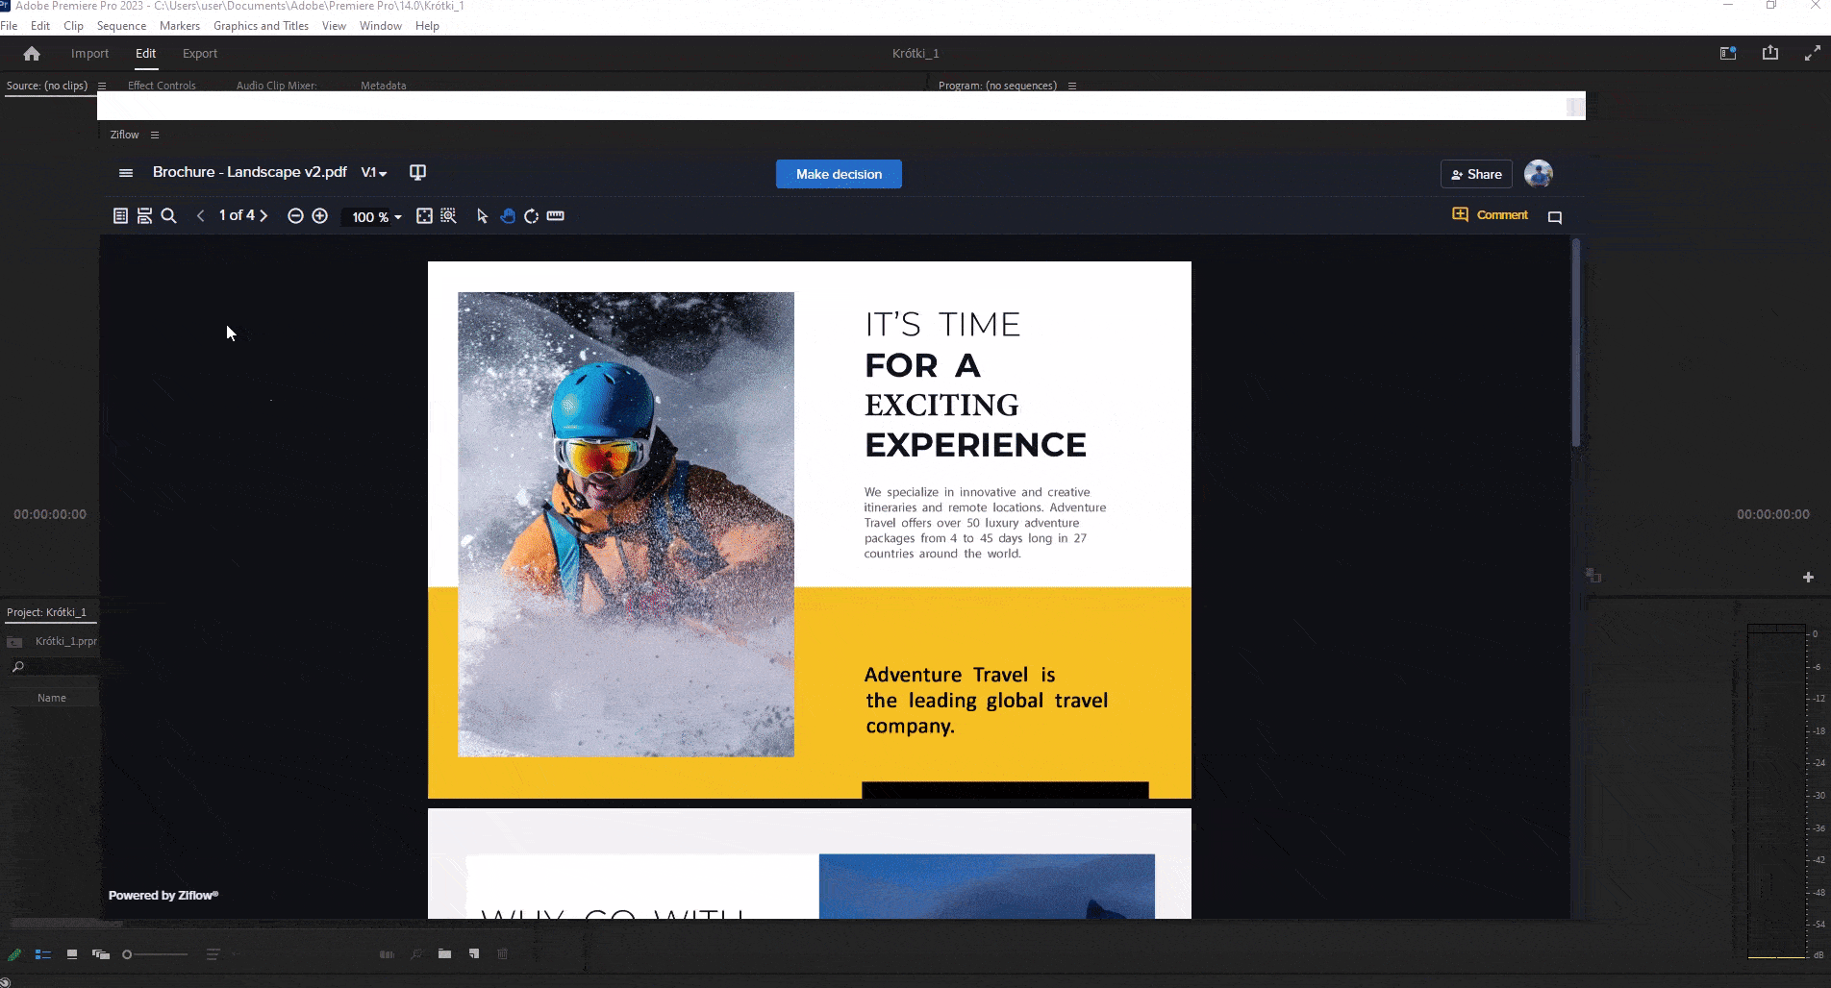Click the Name column header in Project panel
The width and height of the screenshot is (1831, 988).
pyautogui.click(x=52, y=698)
